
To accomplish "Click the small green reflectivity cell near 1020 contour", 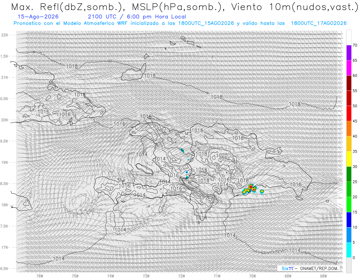I will point(182,150).
